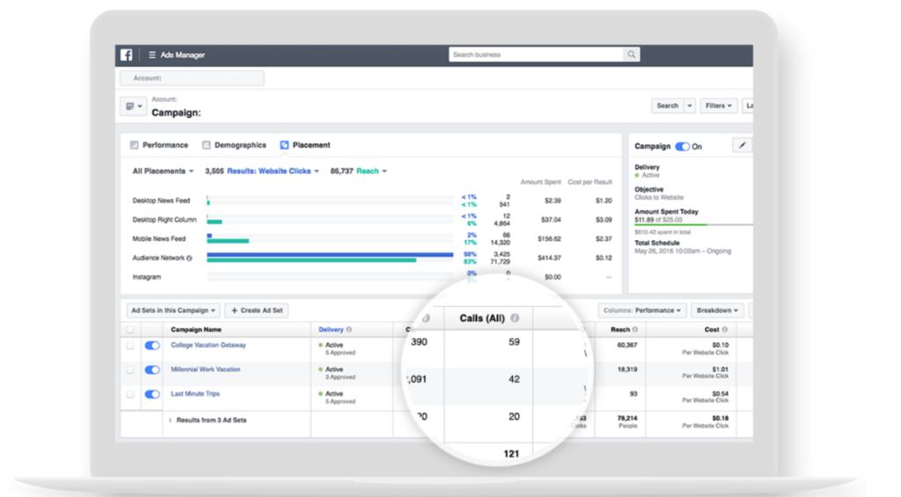This screenshot has height=497, width=901.
Task: Toggle the Campaign On switch
Action: [682, 147]
